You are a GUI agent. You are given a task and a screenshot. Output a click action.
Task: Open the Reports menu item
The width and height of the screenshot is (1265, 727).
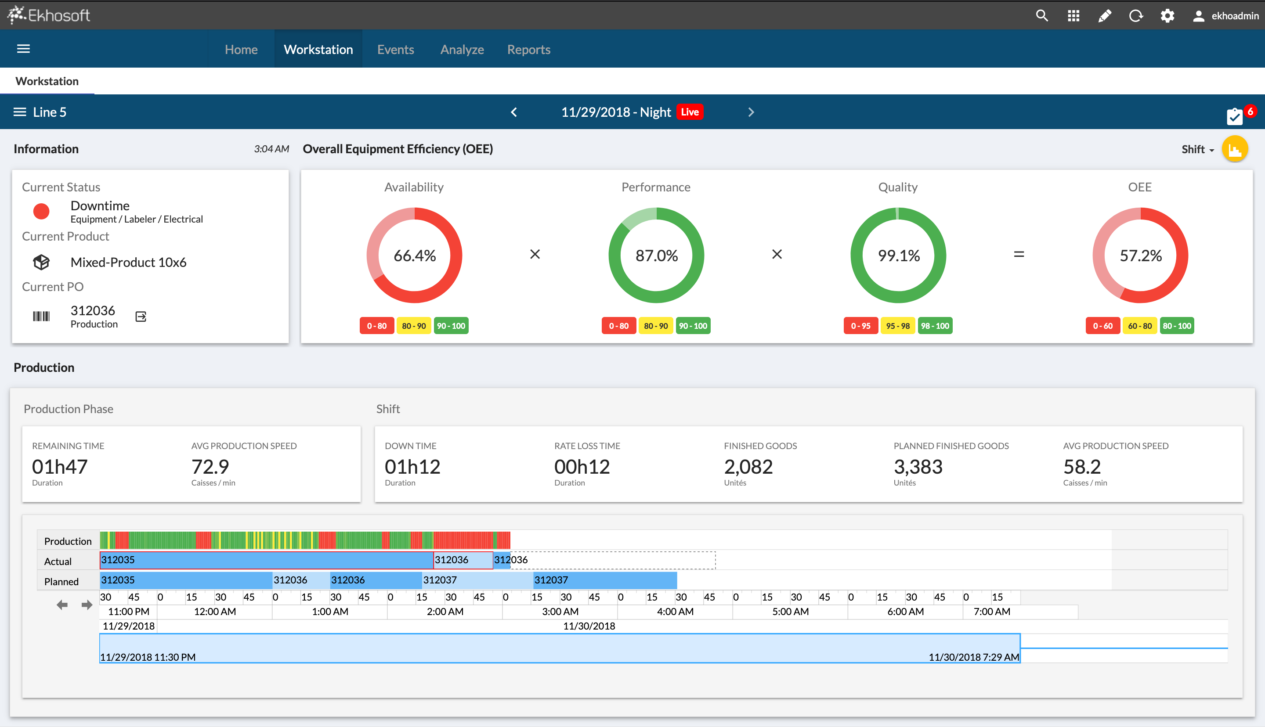click(x=528, y=49)
